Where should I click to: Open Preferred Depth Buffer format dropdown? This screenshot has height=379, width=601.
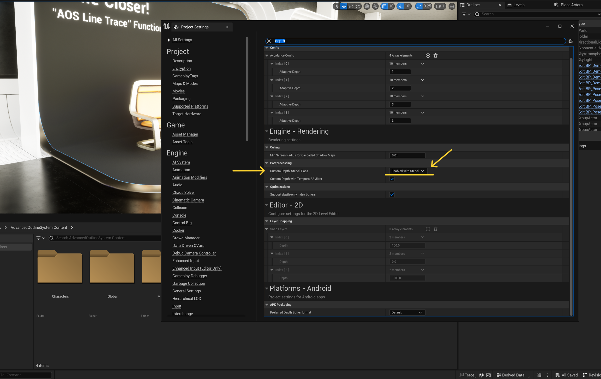coord(407,312)
